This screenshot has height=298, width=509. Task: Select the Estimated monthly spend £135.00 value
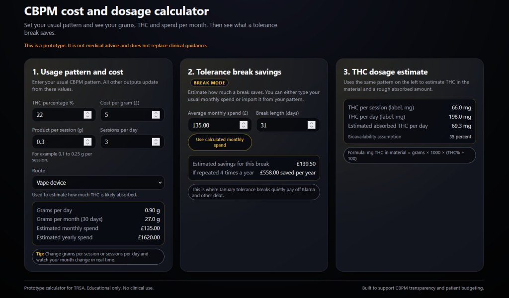point(150,228)
